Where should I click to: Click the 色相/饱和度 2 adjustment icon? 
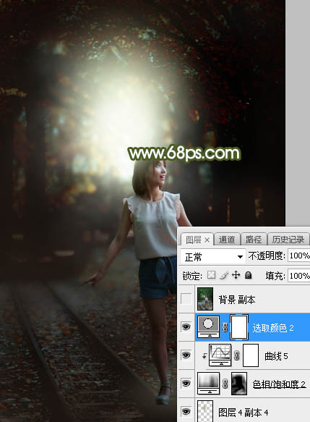pos(209,384)
